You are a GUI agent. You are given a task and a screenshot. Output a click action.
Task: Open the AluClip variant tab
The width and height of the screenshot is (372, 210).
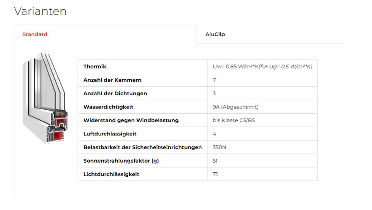pyautogui.click(x=215, y=34)
